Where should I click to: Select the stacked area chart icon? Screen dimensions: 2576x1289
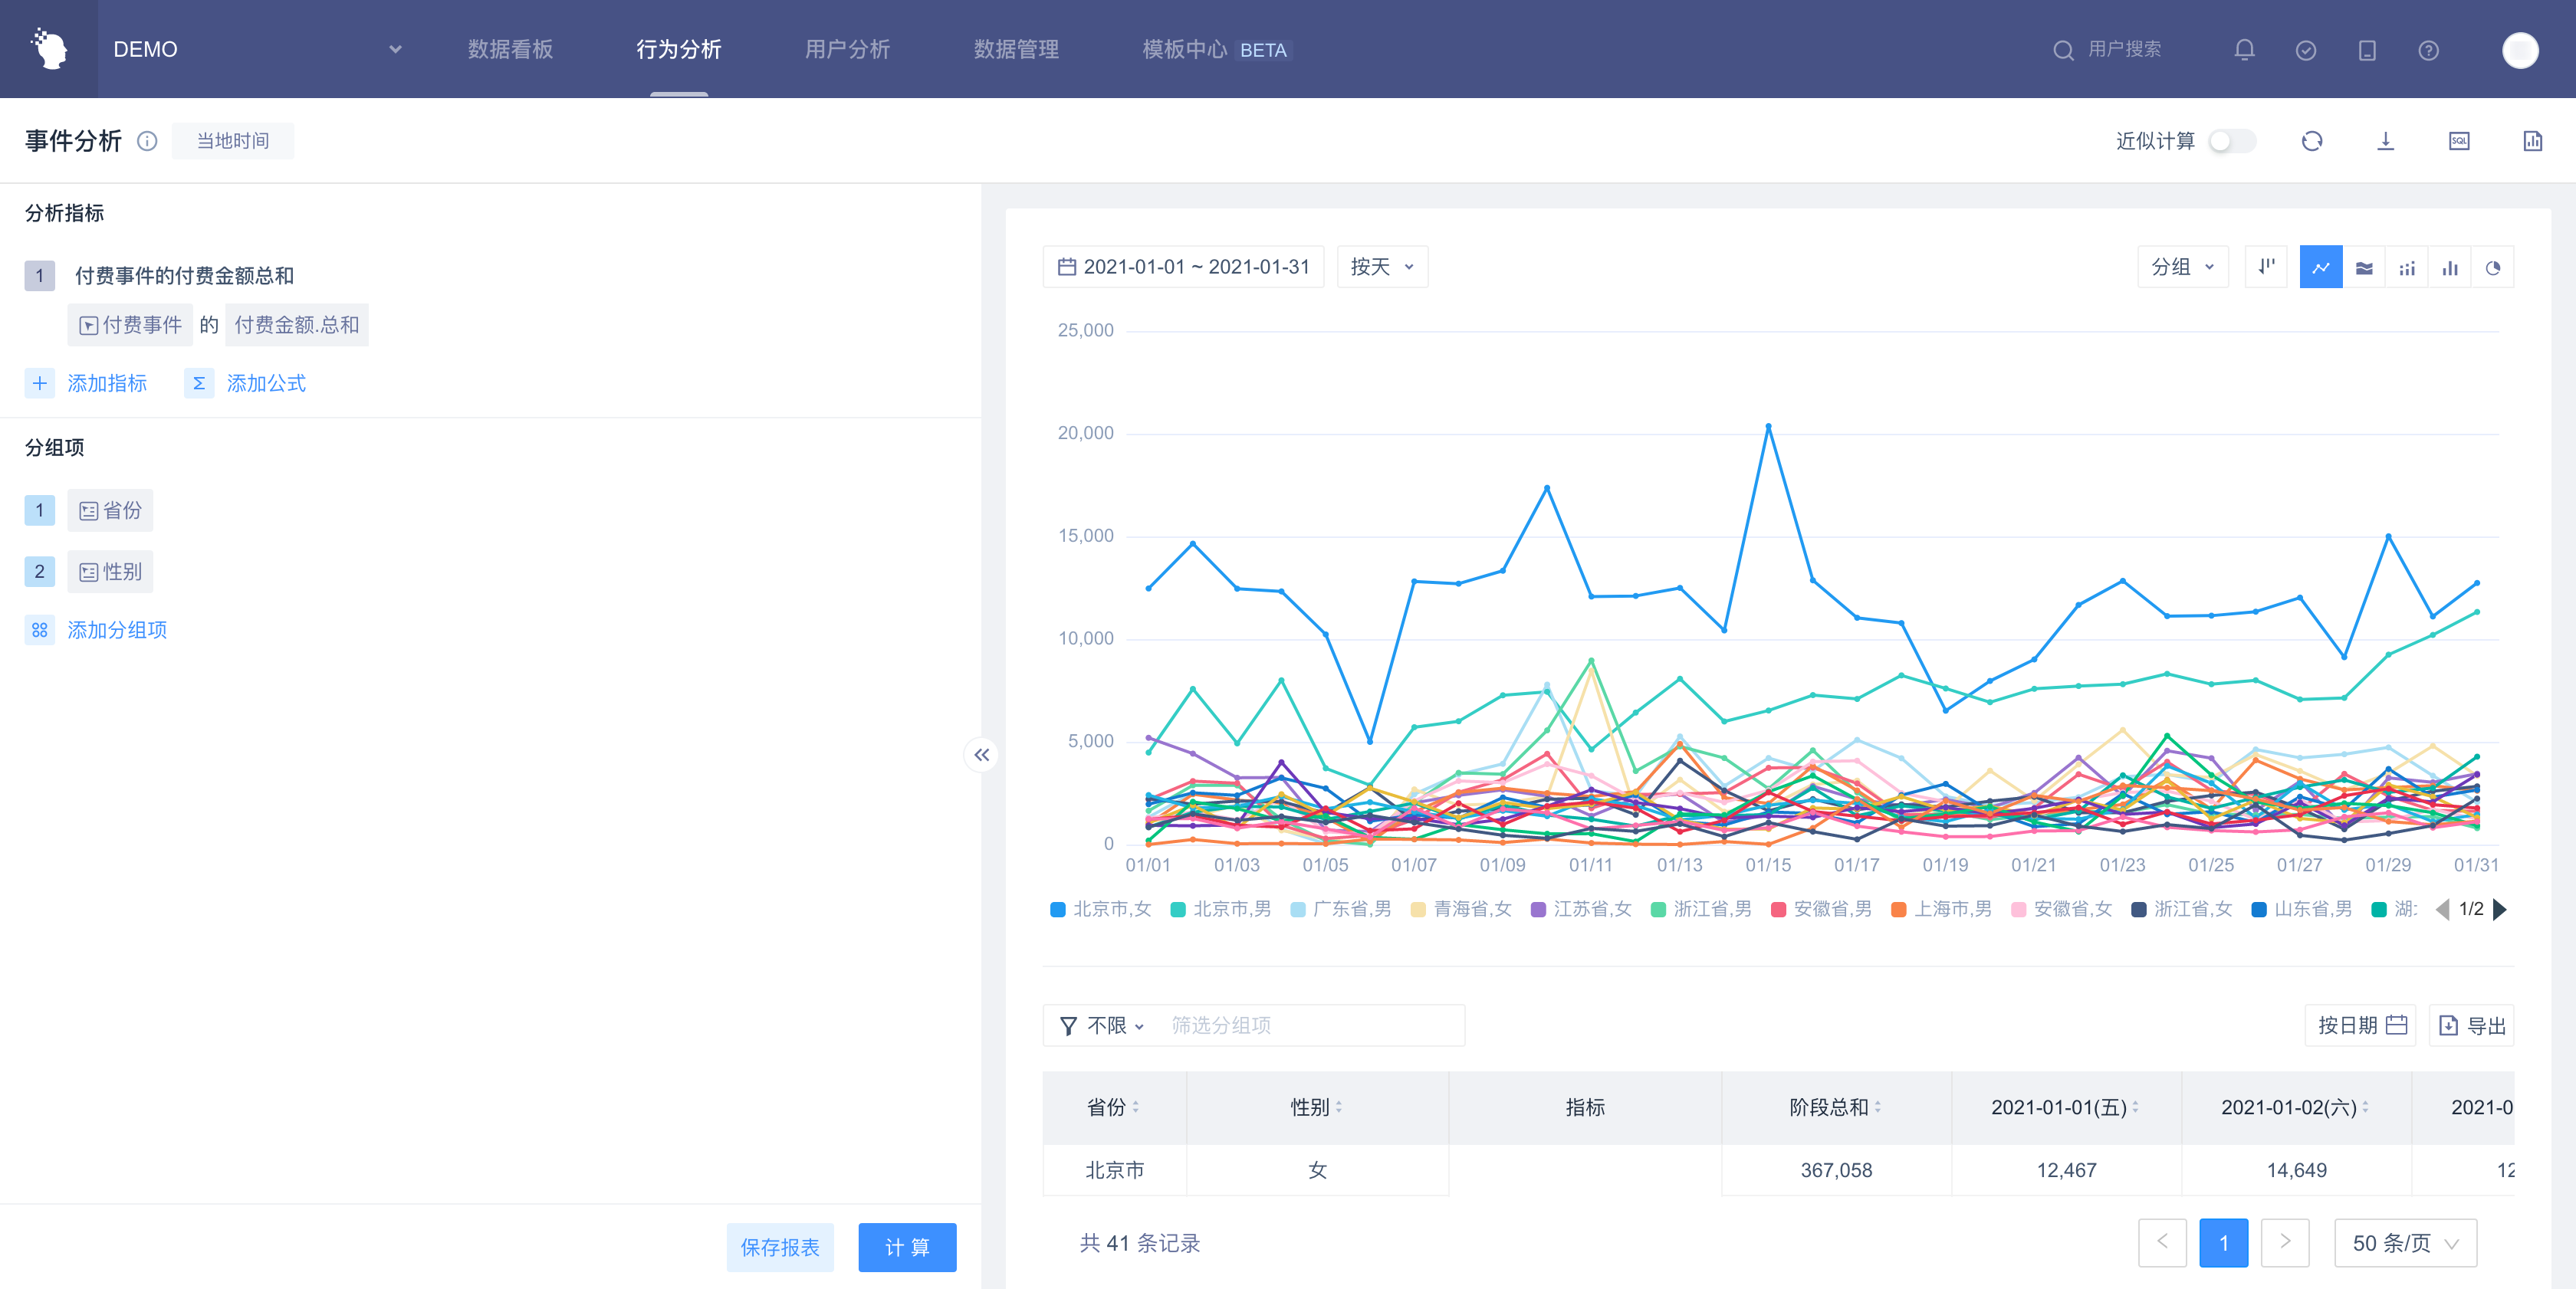(x=2364, y=267)
